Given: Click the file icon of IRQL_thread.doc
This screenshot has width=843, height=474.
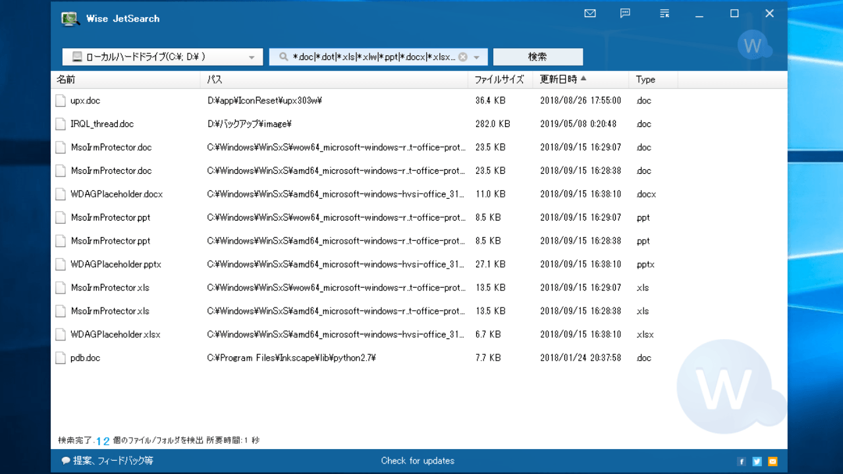Looking at the screenshot, I should (x=61, y=124).
